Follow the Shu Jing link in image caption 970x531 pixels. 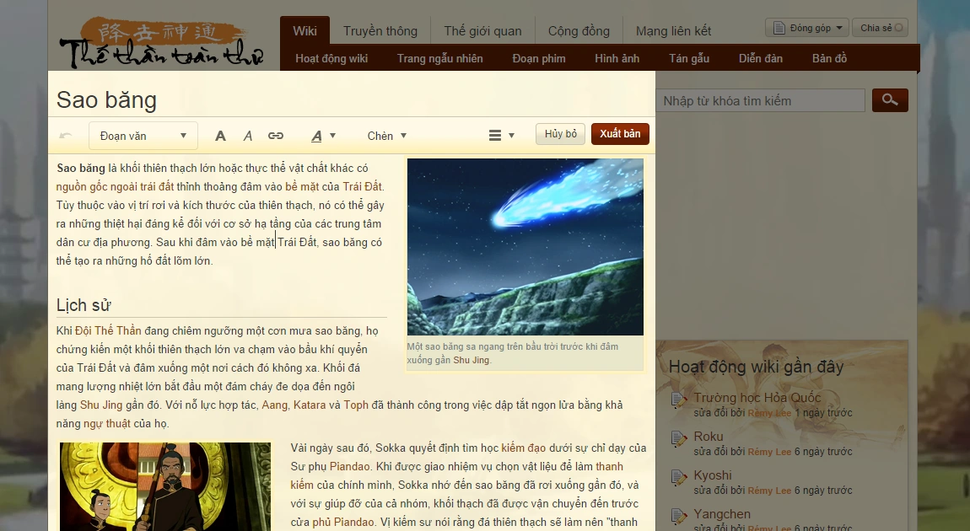coord(472,360)
